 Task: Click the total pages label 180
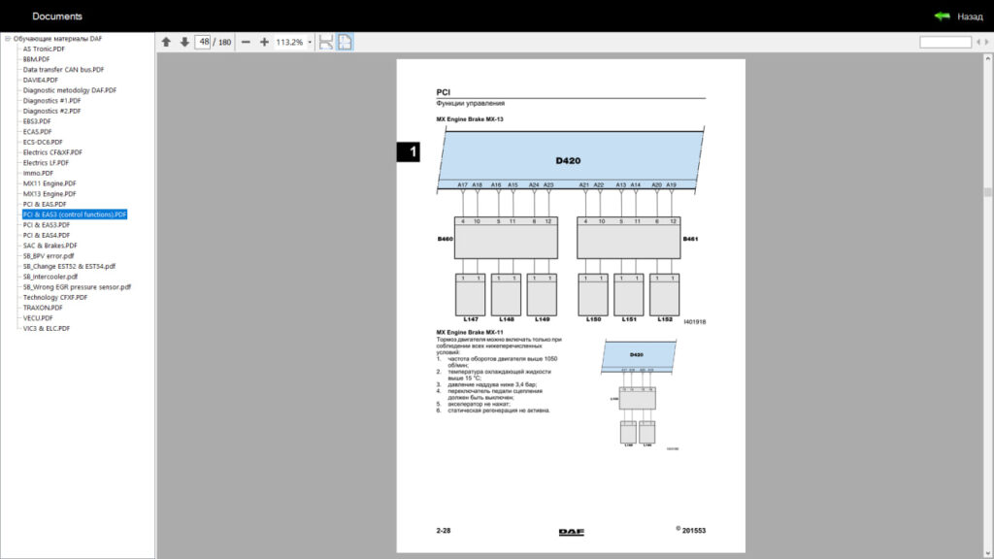(224, 43)
